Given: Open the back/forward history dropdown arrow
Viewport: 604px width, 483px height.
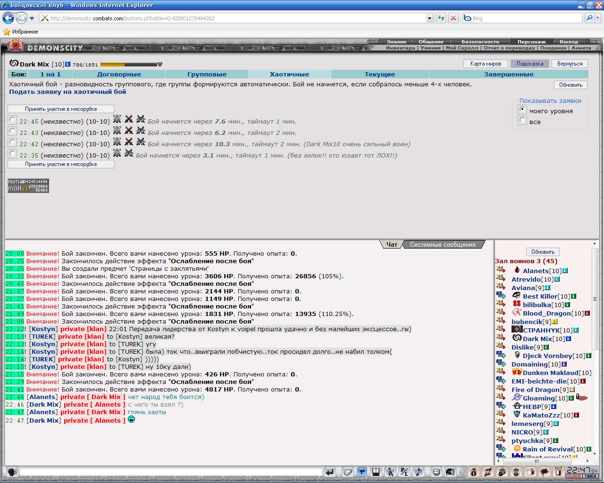Looking at the screenshot, I should pos(32,18).
